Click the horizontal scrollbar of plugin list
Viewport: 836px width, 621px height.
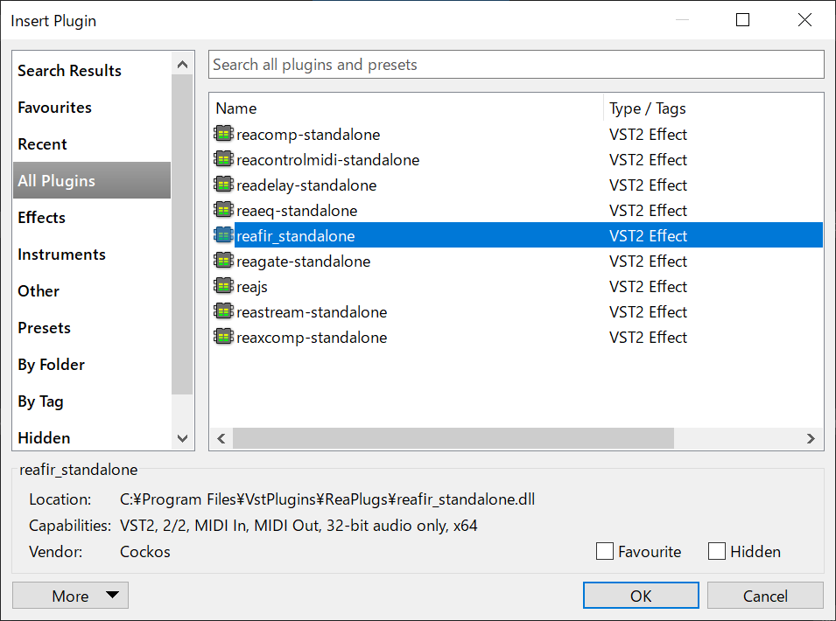click(x=453, y=438)
